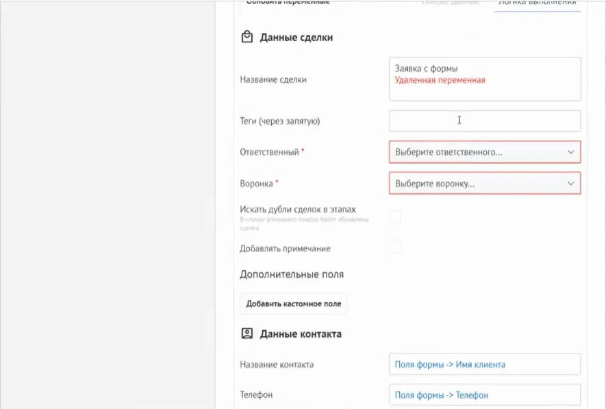This screenshot has height=409, width=606.
Task: Check the Добавлять примечание checkbox
Action: coord(394,248)
